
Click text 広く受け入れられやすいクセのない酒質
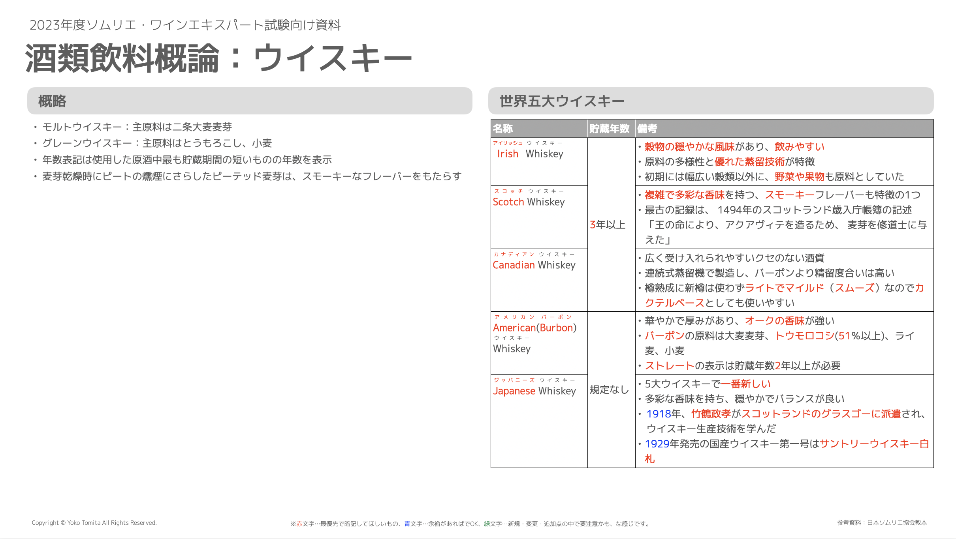coord(734,258)
